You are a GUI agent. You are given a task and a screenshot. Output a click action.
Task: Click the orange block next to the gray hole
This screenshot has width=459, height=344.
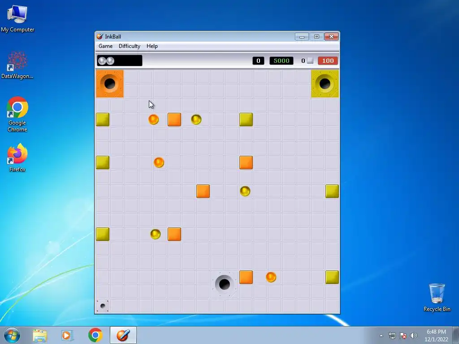pos(246,277)
